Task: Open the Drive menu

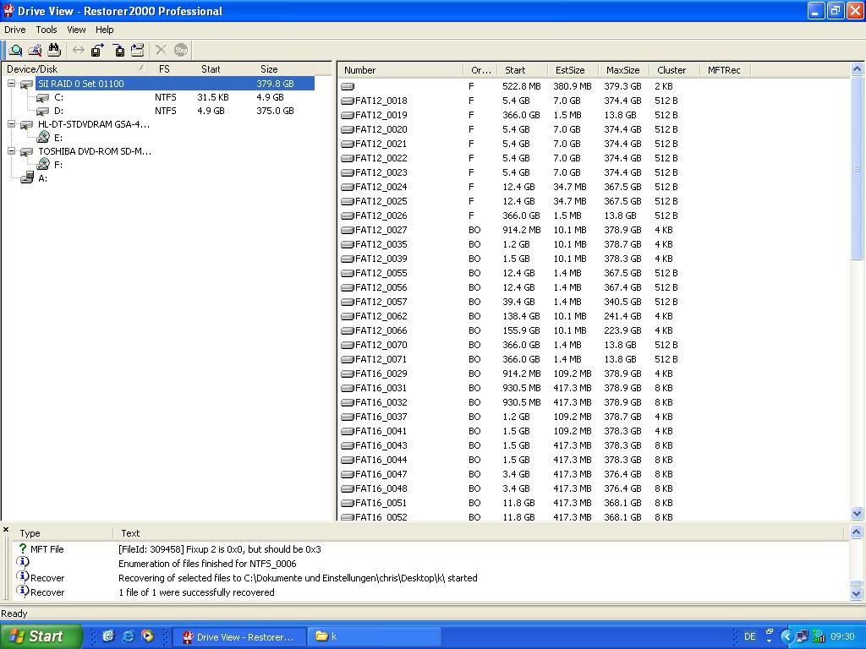Action: click(15, 30)
